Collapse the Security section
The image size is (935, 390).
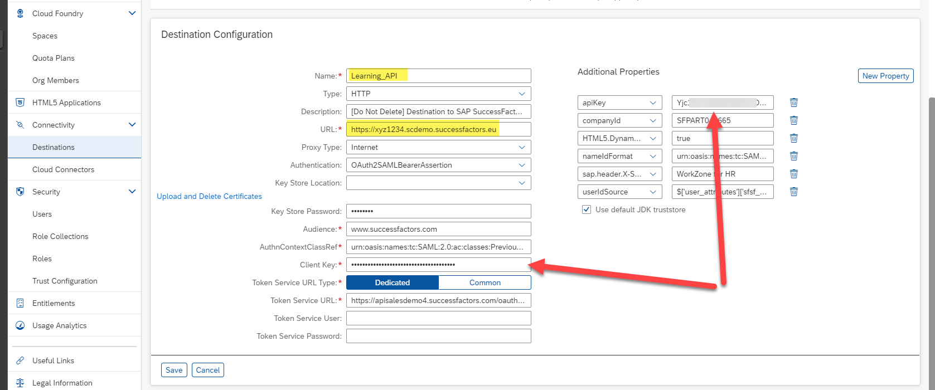132,192
